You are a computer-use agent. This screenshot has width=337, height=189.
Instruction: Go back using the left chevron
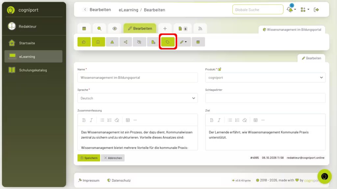85,10
